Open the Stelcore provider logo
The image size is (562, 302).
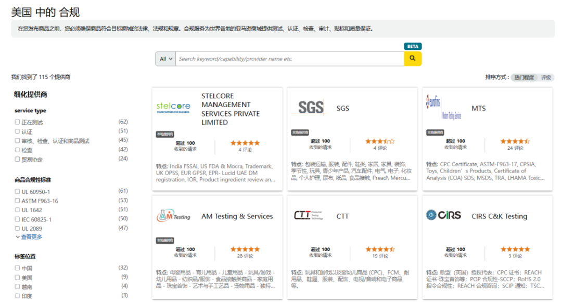point(173,107)
